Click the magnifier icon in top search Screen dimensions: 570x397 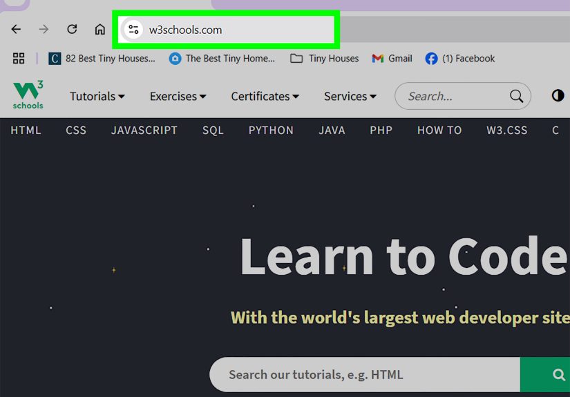pos(516,96)
